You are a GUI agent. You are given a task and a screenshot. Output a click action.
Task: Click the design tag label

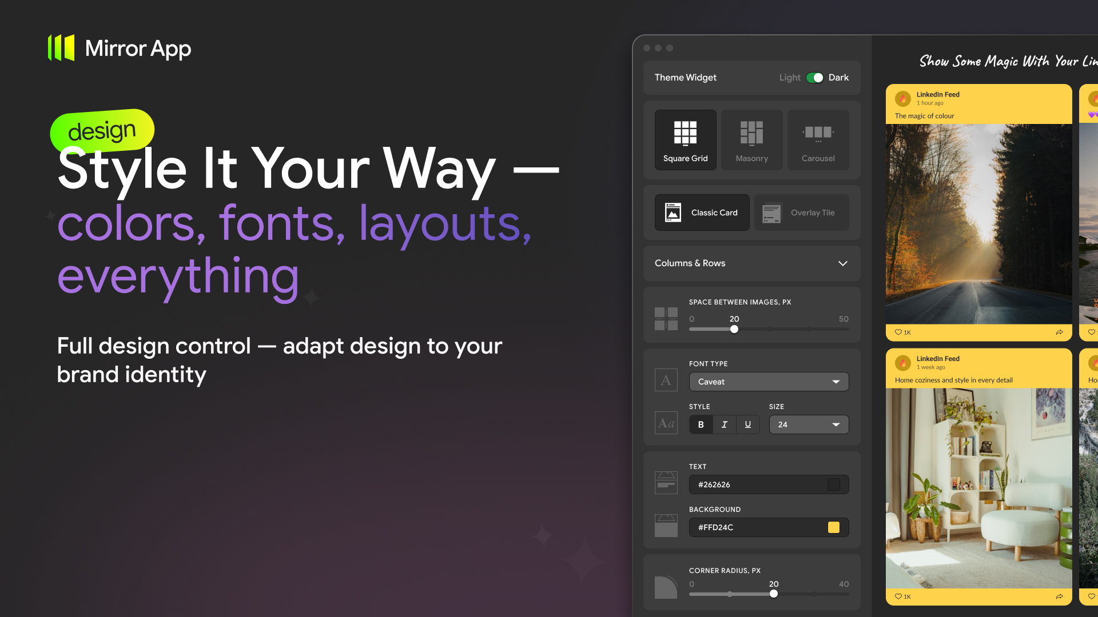point(102,131)
